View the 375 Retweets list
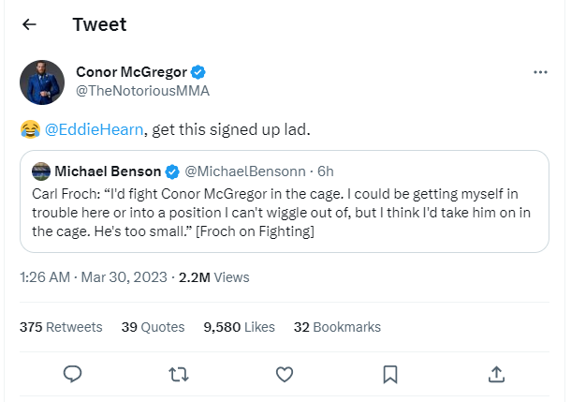Screen dimensions: 571x402 (x=61, y=327)
